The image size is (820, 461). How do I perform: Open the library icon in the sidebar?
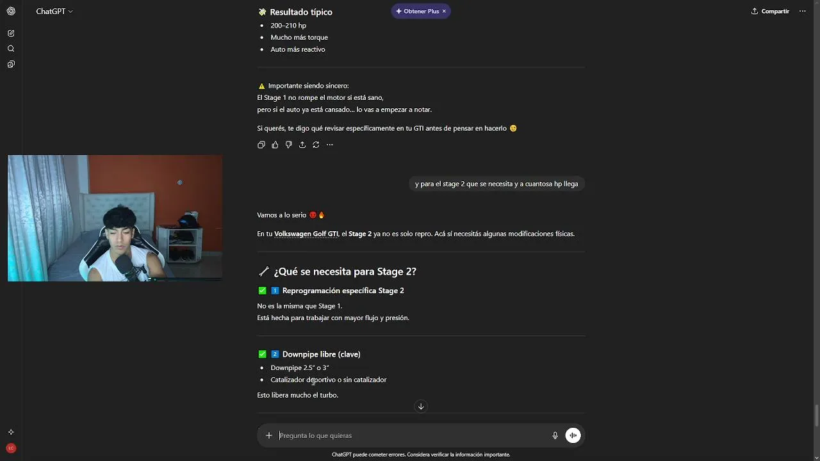pyautogui.click(x=11, y=65)
